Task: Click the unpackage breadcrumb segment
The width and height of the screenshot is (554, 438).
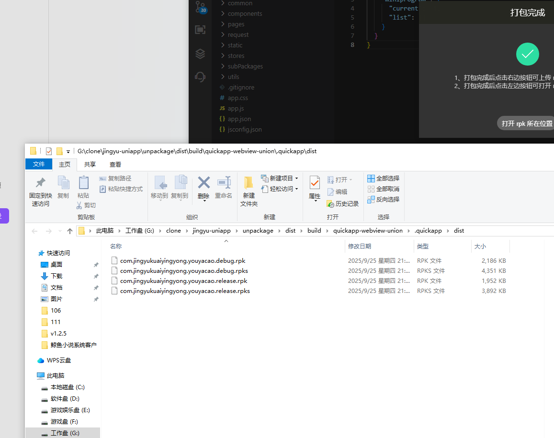Action: point(258,231)
